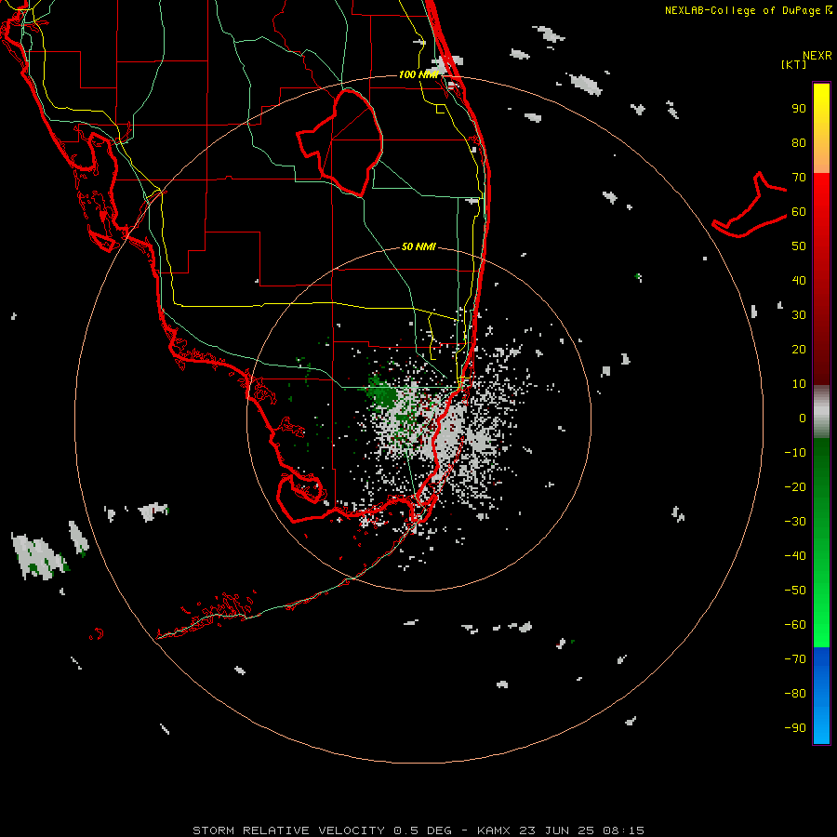Image resolution: width=837 pixels, height=837 pixels.
Task: Click the 40 value on velocity scale
Action: (x=799, y=281)
